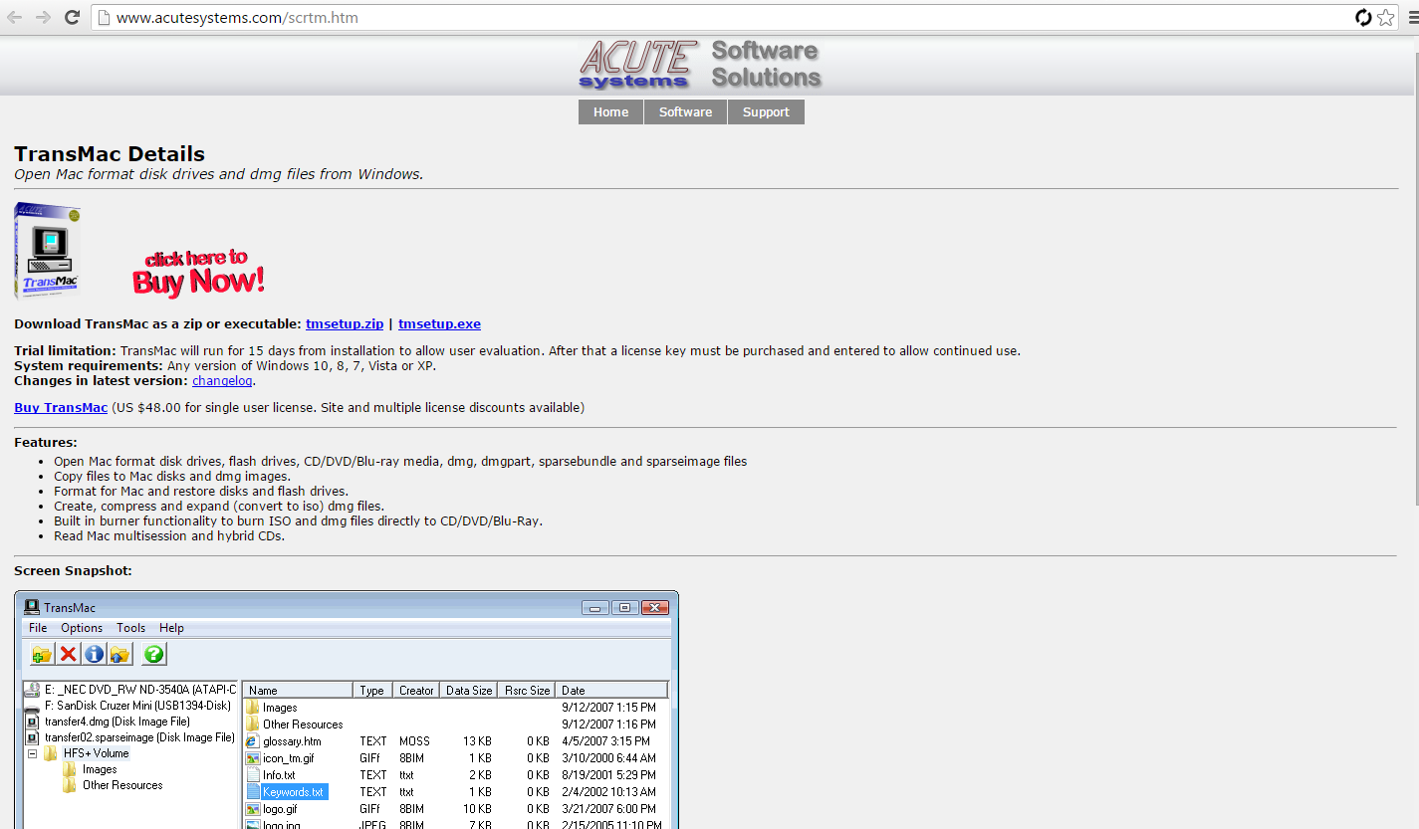Image resolution: width=1419 pixels, height=829 pixels.
Task: Go back using the browser back arrow
Action: tap(15, 17)
